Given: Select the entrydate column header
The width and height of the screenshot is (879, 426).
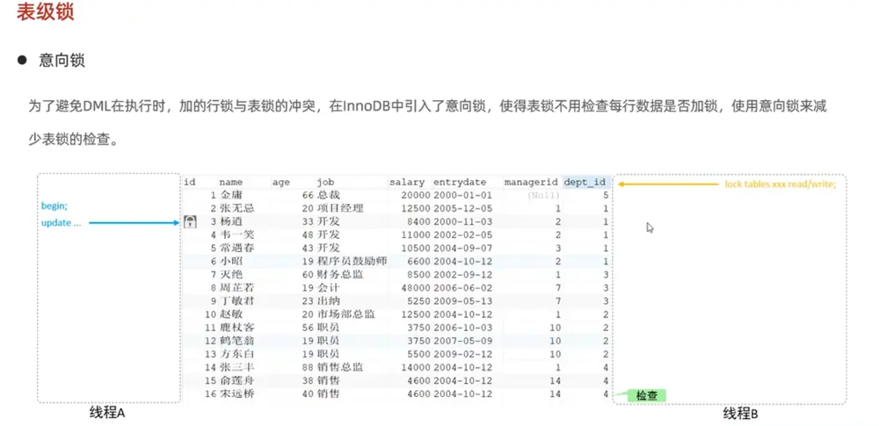Looking at the screenshot, I should pyautogui.click(x=460, y=182).
